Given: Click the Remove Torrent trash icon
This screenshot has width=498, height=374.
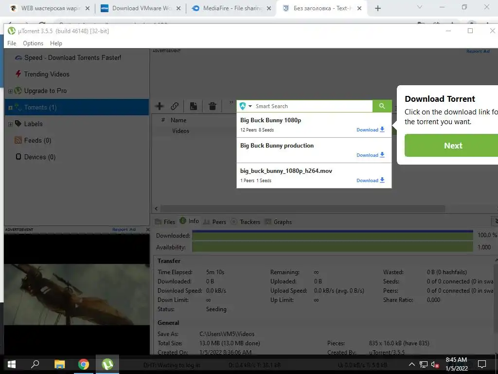Looking at the screenshot, I should pyautogui.click(x=213, y=106).
